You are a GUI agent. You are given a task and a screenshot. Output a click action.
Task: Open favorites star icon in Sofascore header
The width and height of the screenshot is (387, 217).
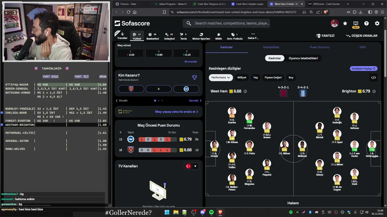pos(345,23)
